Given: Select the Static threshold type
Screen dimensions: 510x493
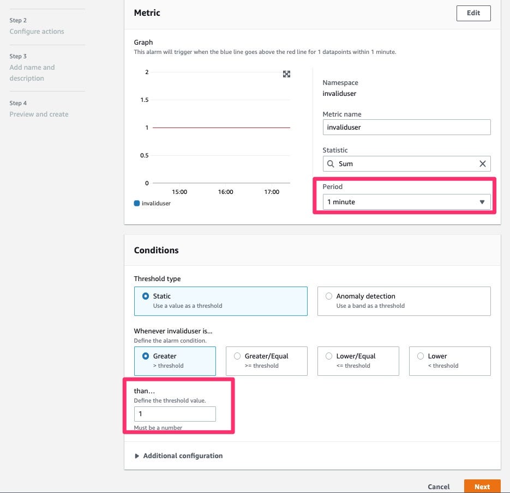Looking at the screenshot, I should click(146, 296).
